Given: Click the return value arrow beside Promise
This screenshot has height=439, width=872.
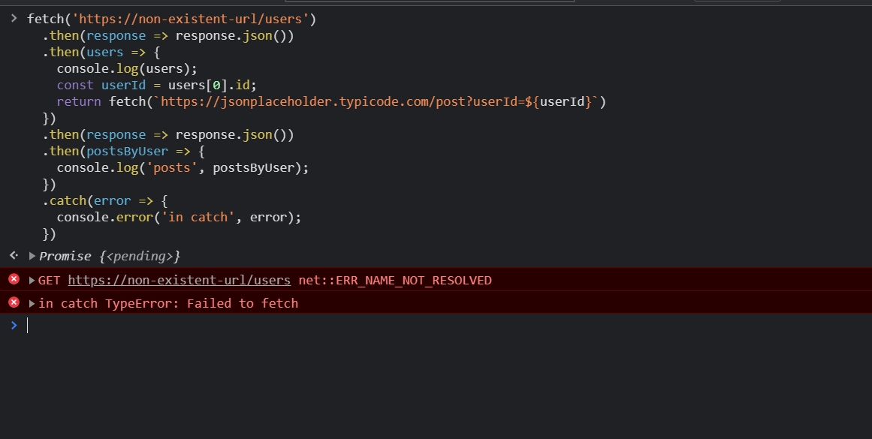Looking at the screenshot, I should point(14,256).
